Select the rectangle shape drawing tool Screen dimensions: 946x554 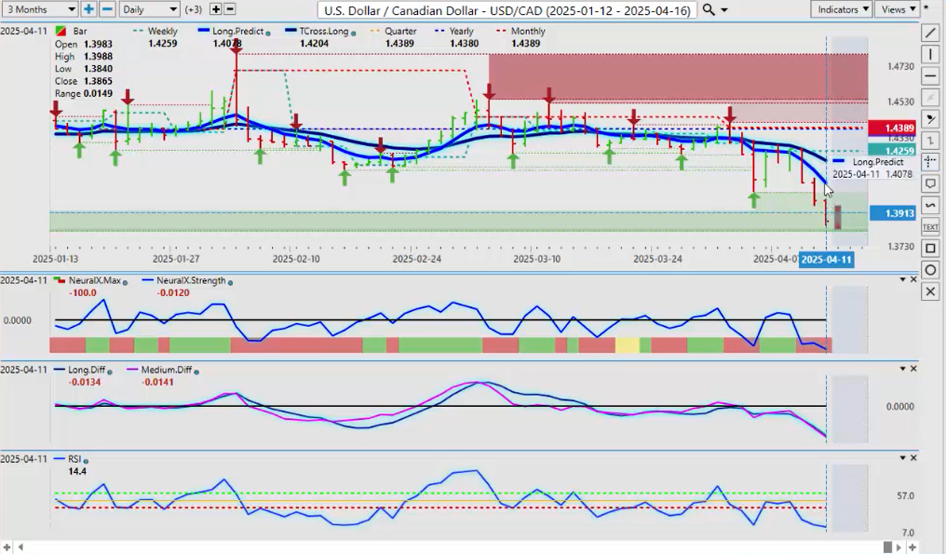(x=930, y=249)
